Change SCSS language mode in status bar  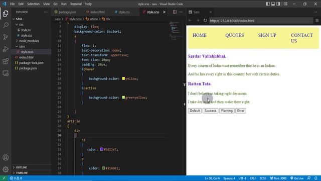click(x=263, y=178)
